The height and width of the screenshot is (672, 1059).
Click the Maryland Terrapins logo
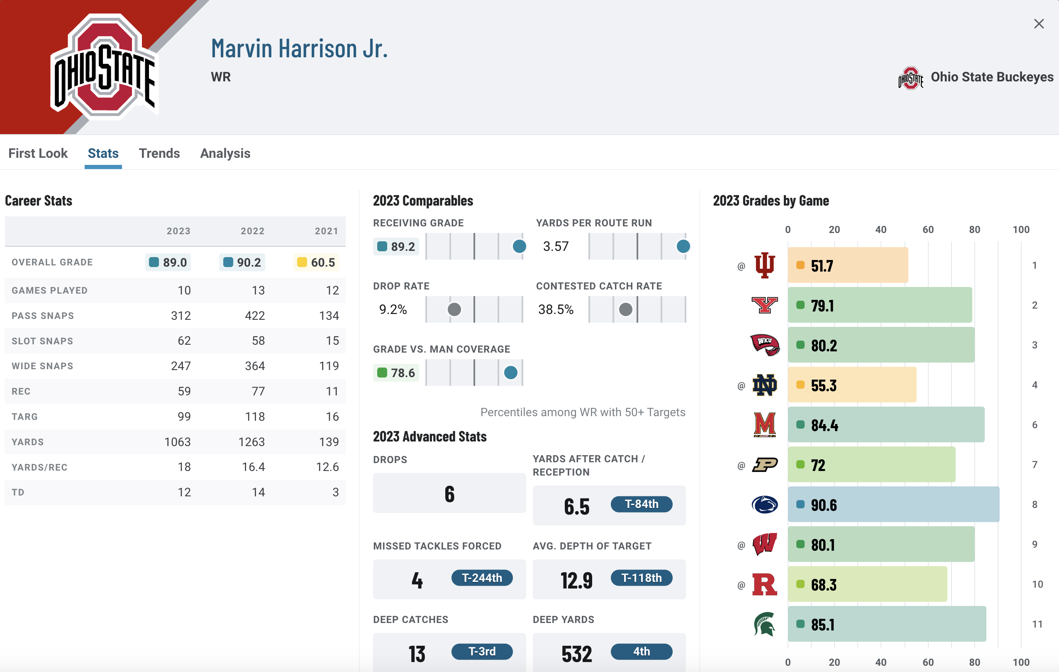[x=764, y=425]
